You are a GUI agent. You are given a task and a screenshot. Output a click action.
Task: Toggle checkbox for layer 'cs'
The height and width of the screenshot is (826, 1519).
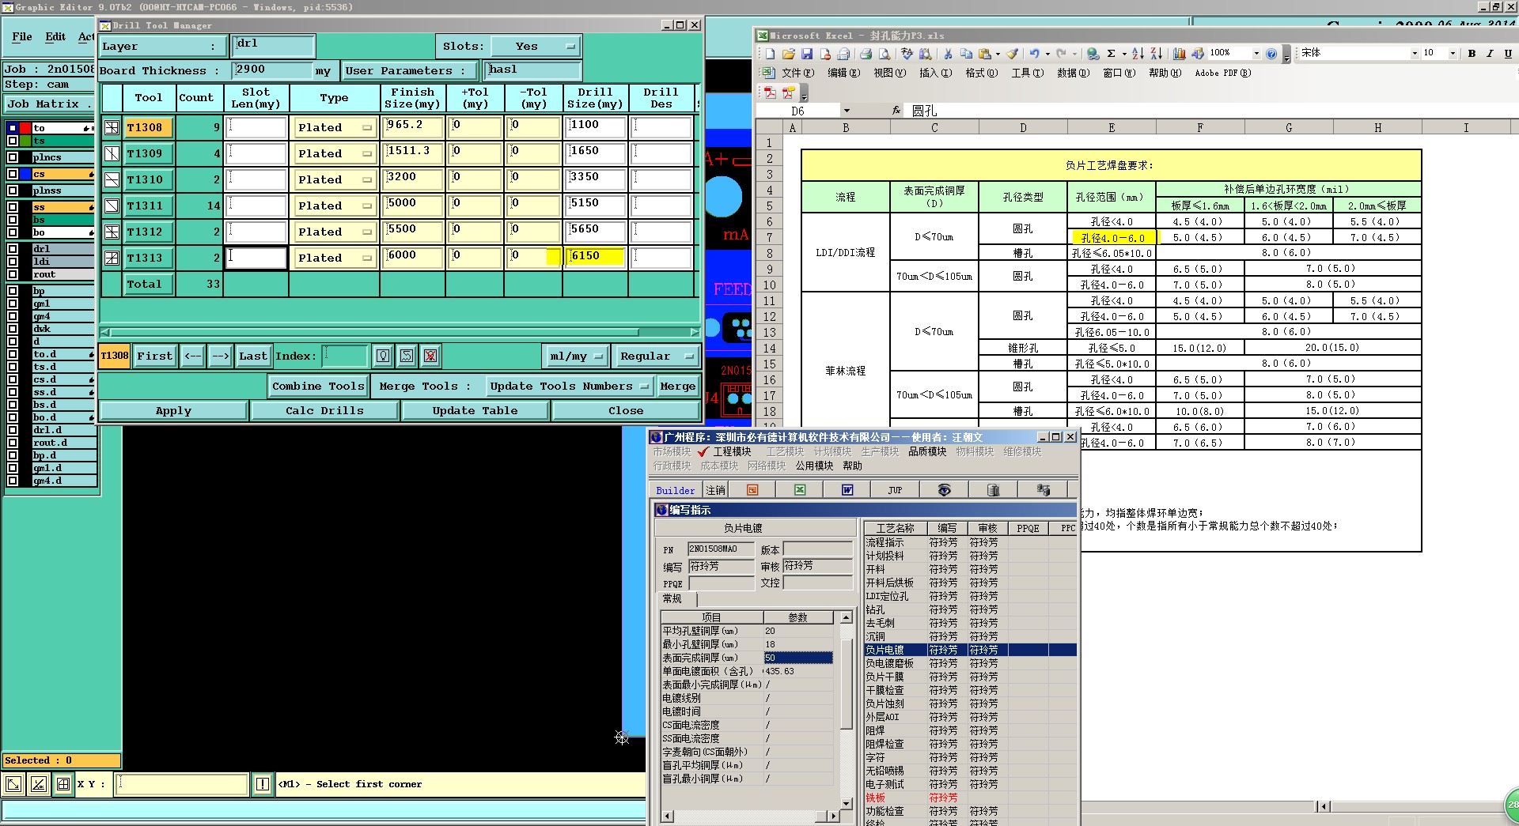tap(13, 174)
